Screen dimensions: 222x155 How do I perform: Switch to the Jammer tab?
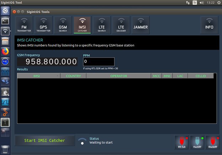click(141, 25)
